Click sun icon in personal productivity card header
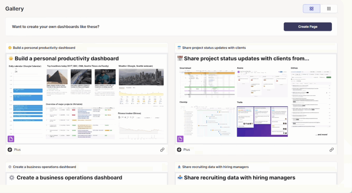 pyautogui.click(x=10, y=48)
